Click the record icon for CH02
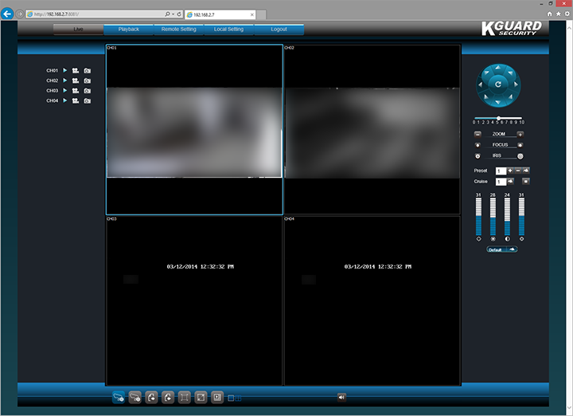 click(76, 80)
